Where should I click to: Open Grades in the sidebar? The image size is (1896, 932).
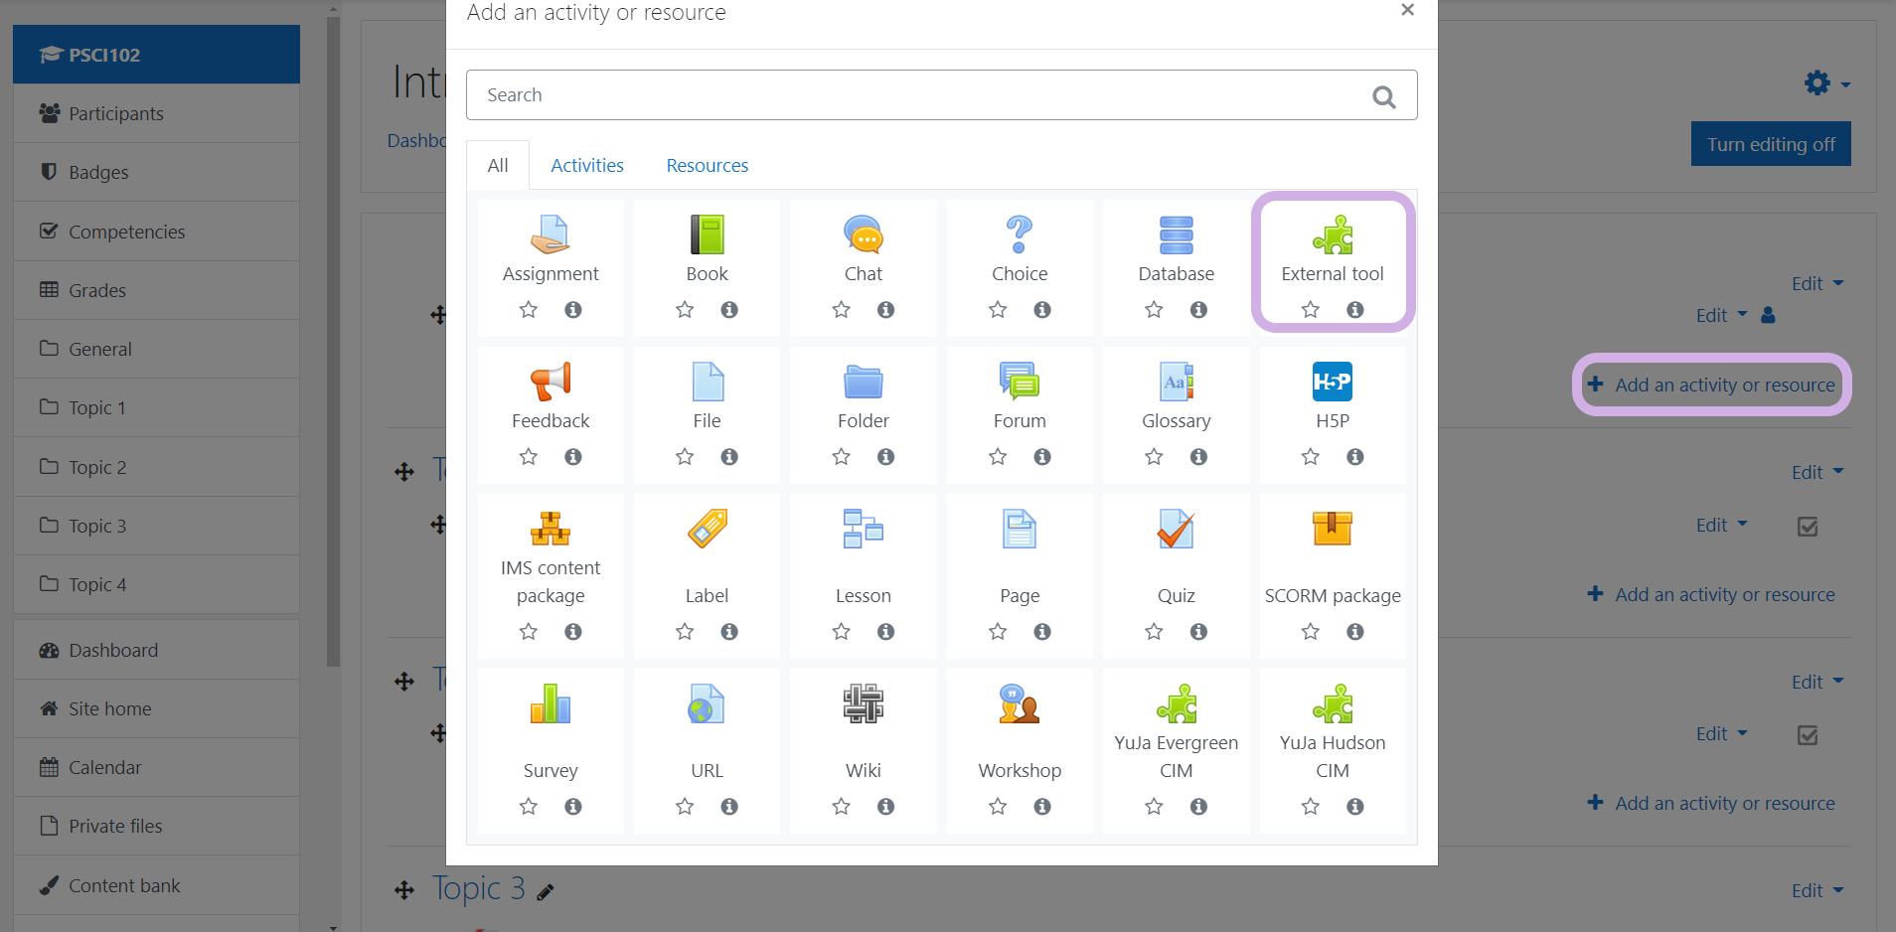click(97, 290)
